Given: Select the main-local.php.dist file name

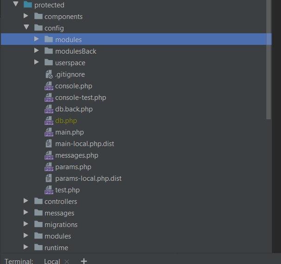Looking at the screenshot, I should 84,144.
